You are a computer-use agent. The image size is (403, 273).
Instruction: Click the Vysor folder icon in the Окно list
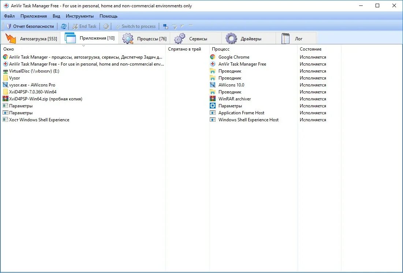click(x=5, y=78)
